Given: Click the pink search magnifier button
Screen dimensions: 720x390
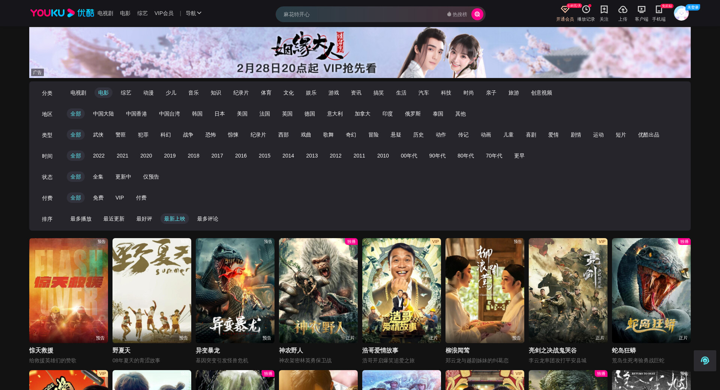Looking at the screenshot, I should pyautogui.click(x=477, y=14).
